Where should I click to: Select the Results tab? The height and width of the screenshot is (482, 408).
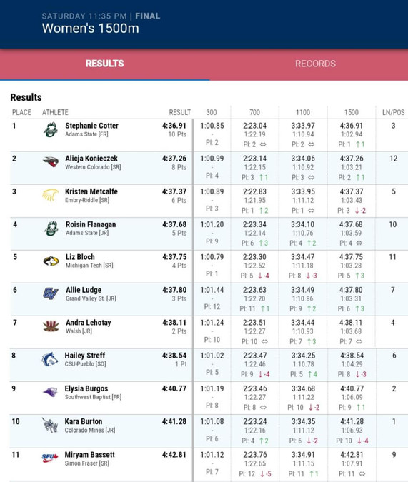104,64
